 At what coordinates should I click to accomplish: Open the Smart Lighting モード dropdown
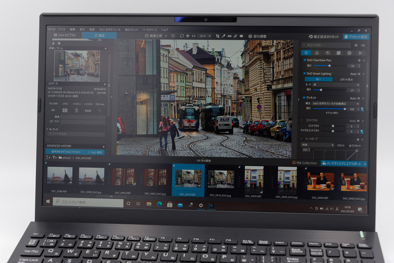(336, 85)
